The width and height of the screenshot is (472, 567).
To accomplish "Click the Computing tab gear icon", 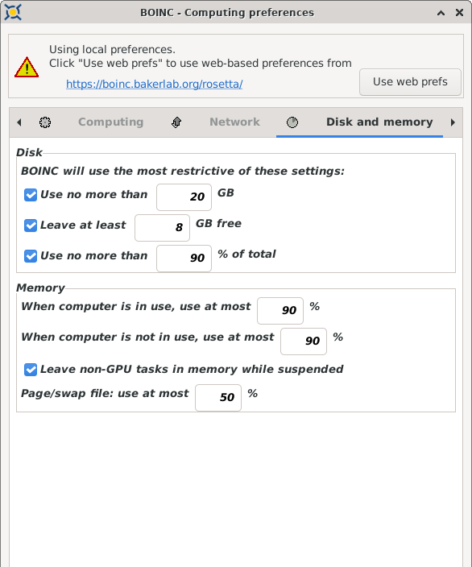I will pyautogui.click(x=45, y=122).
